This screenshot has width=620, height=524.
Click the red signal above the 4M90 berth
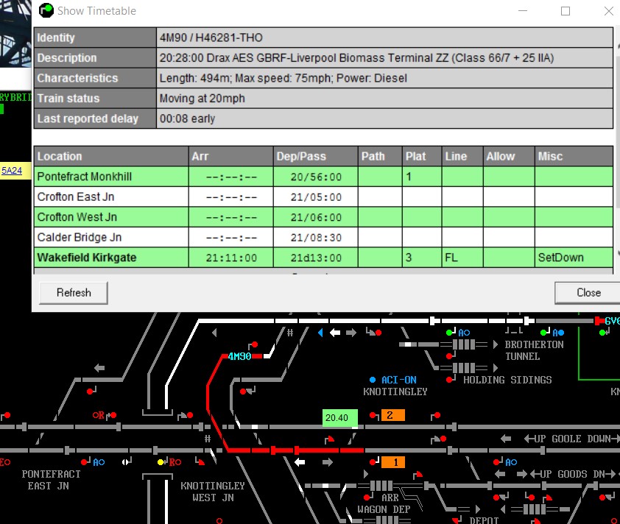pyautogui.click(x=255, y=344)
